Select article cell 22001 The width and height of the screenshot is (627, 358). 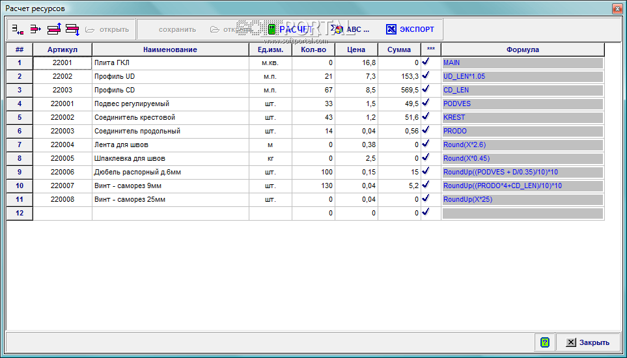point(63,63)
